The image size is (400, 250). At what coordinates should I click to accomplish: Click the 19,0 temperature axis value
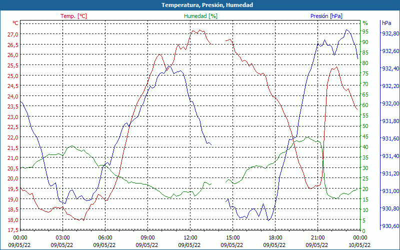pyautogui.click(x=12, y=199)
